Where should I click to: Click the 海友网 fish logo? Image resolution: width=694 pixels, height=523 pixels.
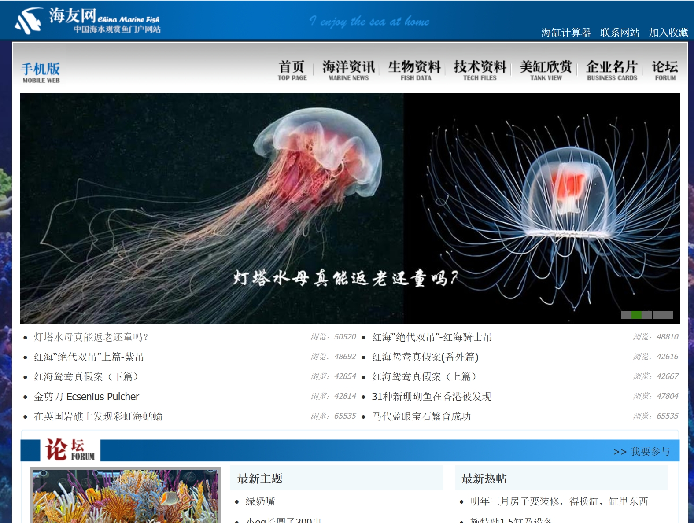pyautogui.click(x=88, y=21)
